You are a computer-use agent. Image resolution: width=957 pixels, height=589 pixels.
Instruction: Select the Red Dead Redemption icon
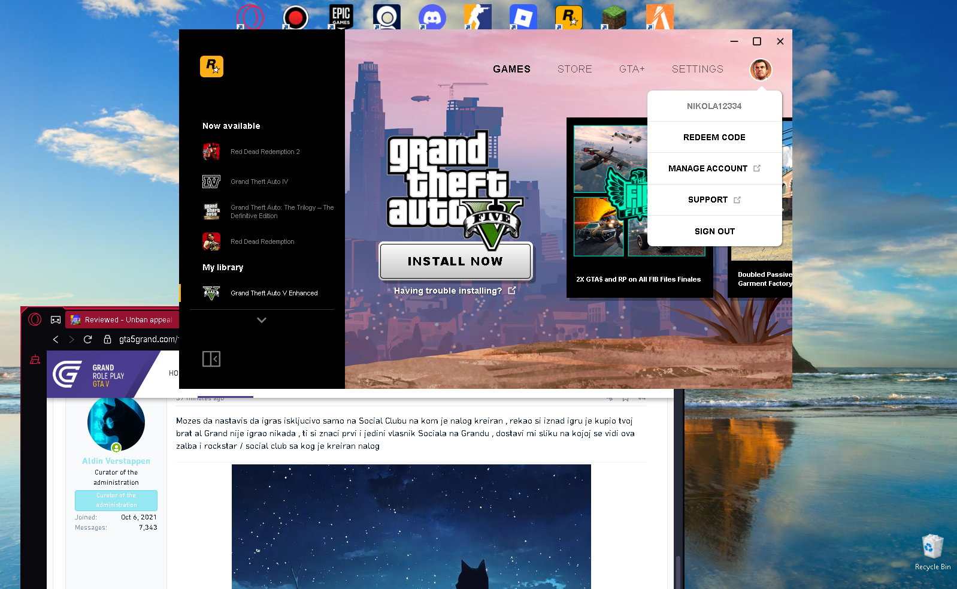pyautogui.click(x=211, y=241)
